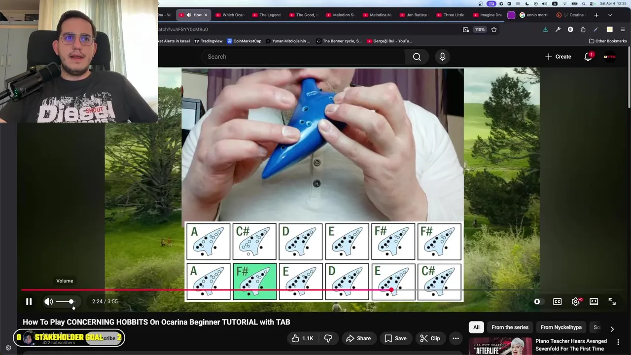Adjust the volume slider
This screenshot has height=355, width=631.
tap(65, 301)
